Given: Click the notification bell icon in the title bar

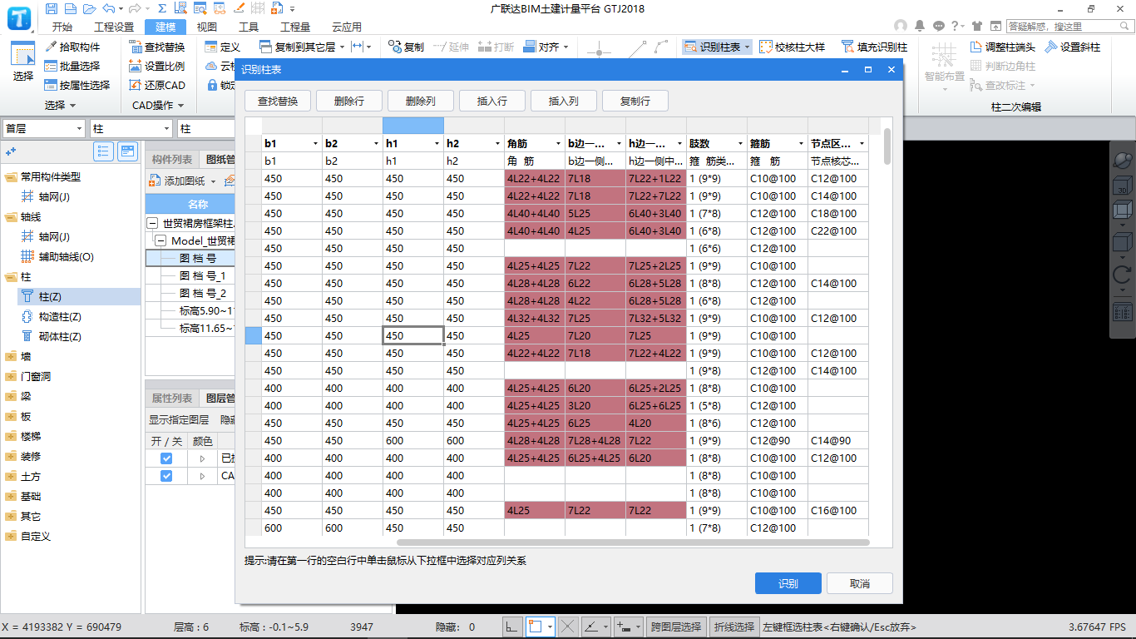Looking at the screenshot, I should coord(920,27).
